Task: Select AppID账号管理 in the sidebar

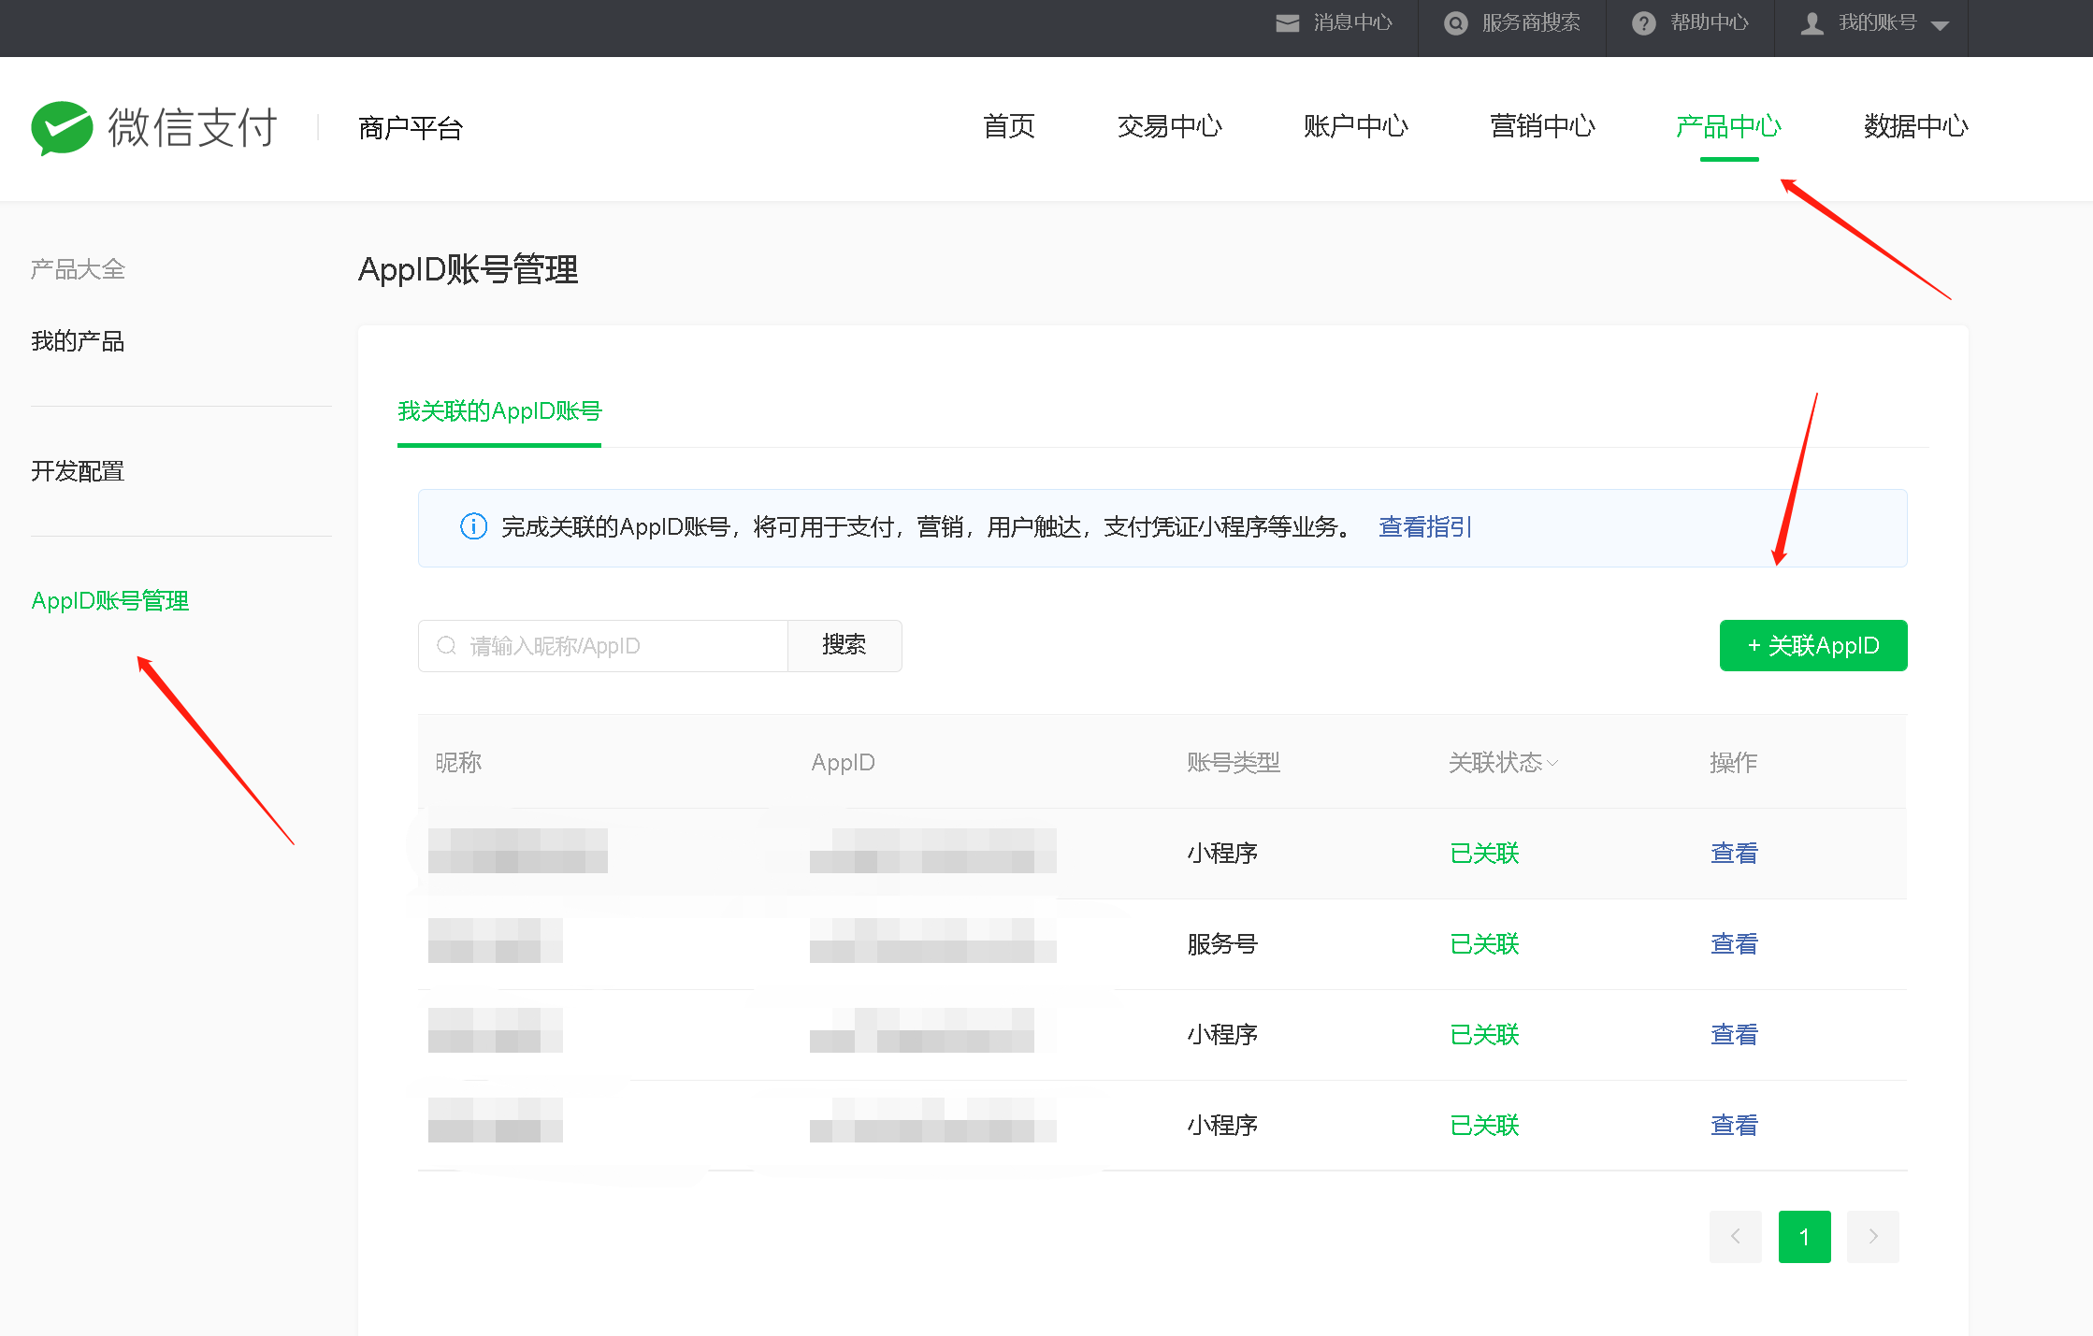Action: pyautogui.click(x=110, y=601)
